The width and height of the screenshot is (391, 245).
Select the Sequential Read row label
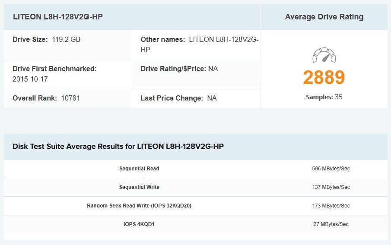point(139,169)
